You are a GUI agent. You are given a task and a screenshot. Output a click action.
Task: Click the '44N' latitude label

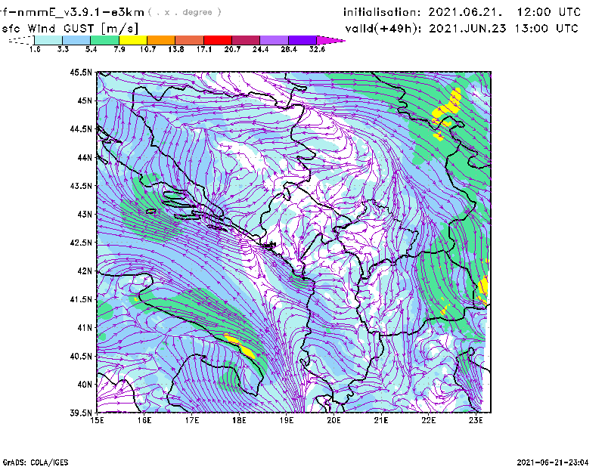point(85,157)
